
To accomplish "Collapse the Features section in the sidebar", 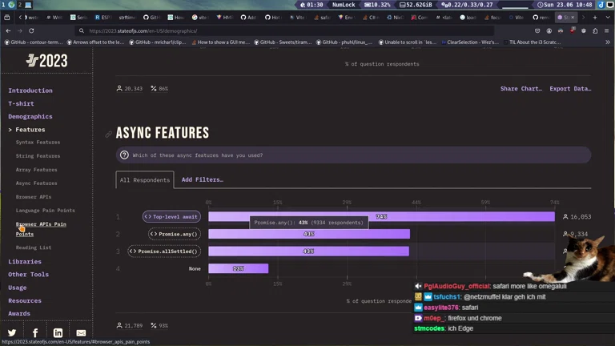I will click(x=30, y=130).
